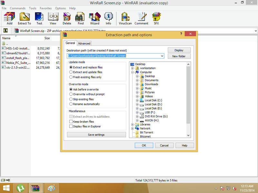Switch to the Advanced tab
This screenshot has width=258, height=193.
84,43
